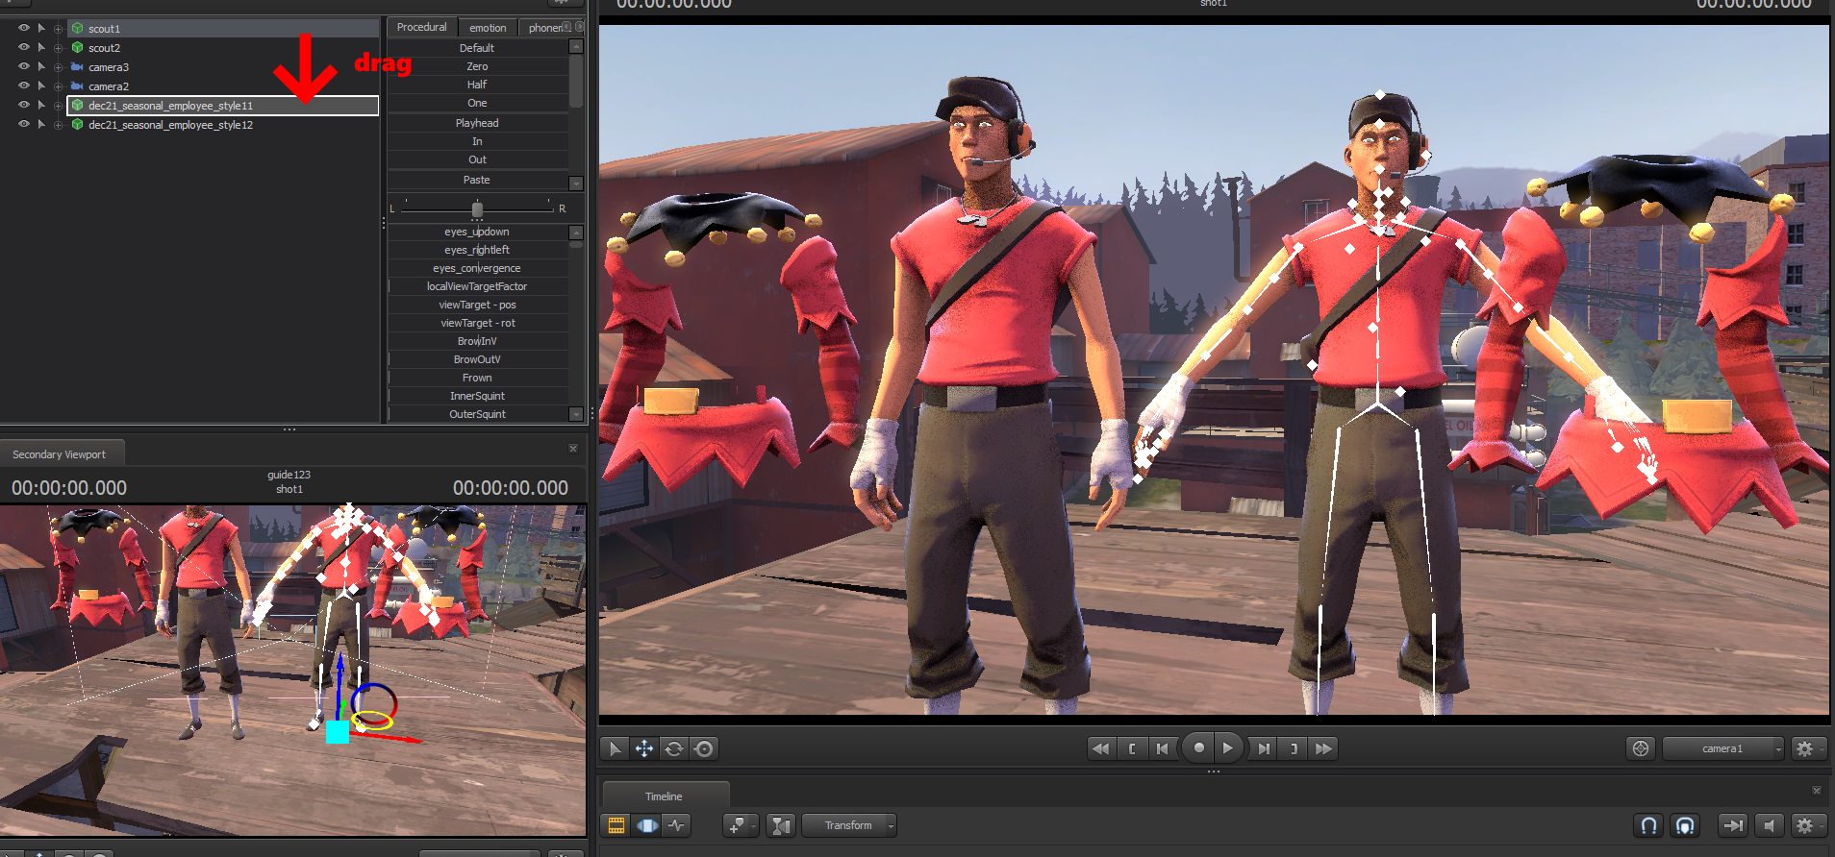
Task: Hide dec21_seasonal_employee_style11 via eye icon
Action: coord(23,105)
